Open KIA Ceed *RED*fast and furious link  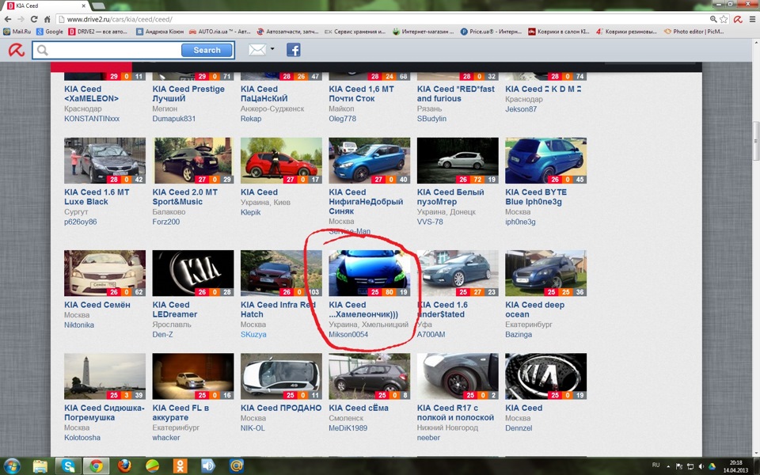[456, 93]
